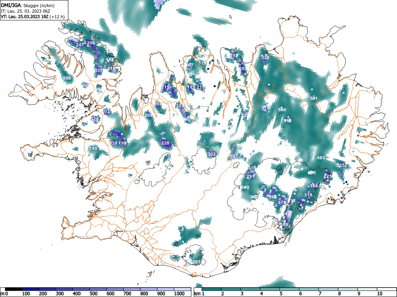Image resolution: width=397 pixels, height=297 pixels.
Task: Click the 'DMI/IGA: Skyggni (m/km)' title text
Action: pos(28,5)
